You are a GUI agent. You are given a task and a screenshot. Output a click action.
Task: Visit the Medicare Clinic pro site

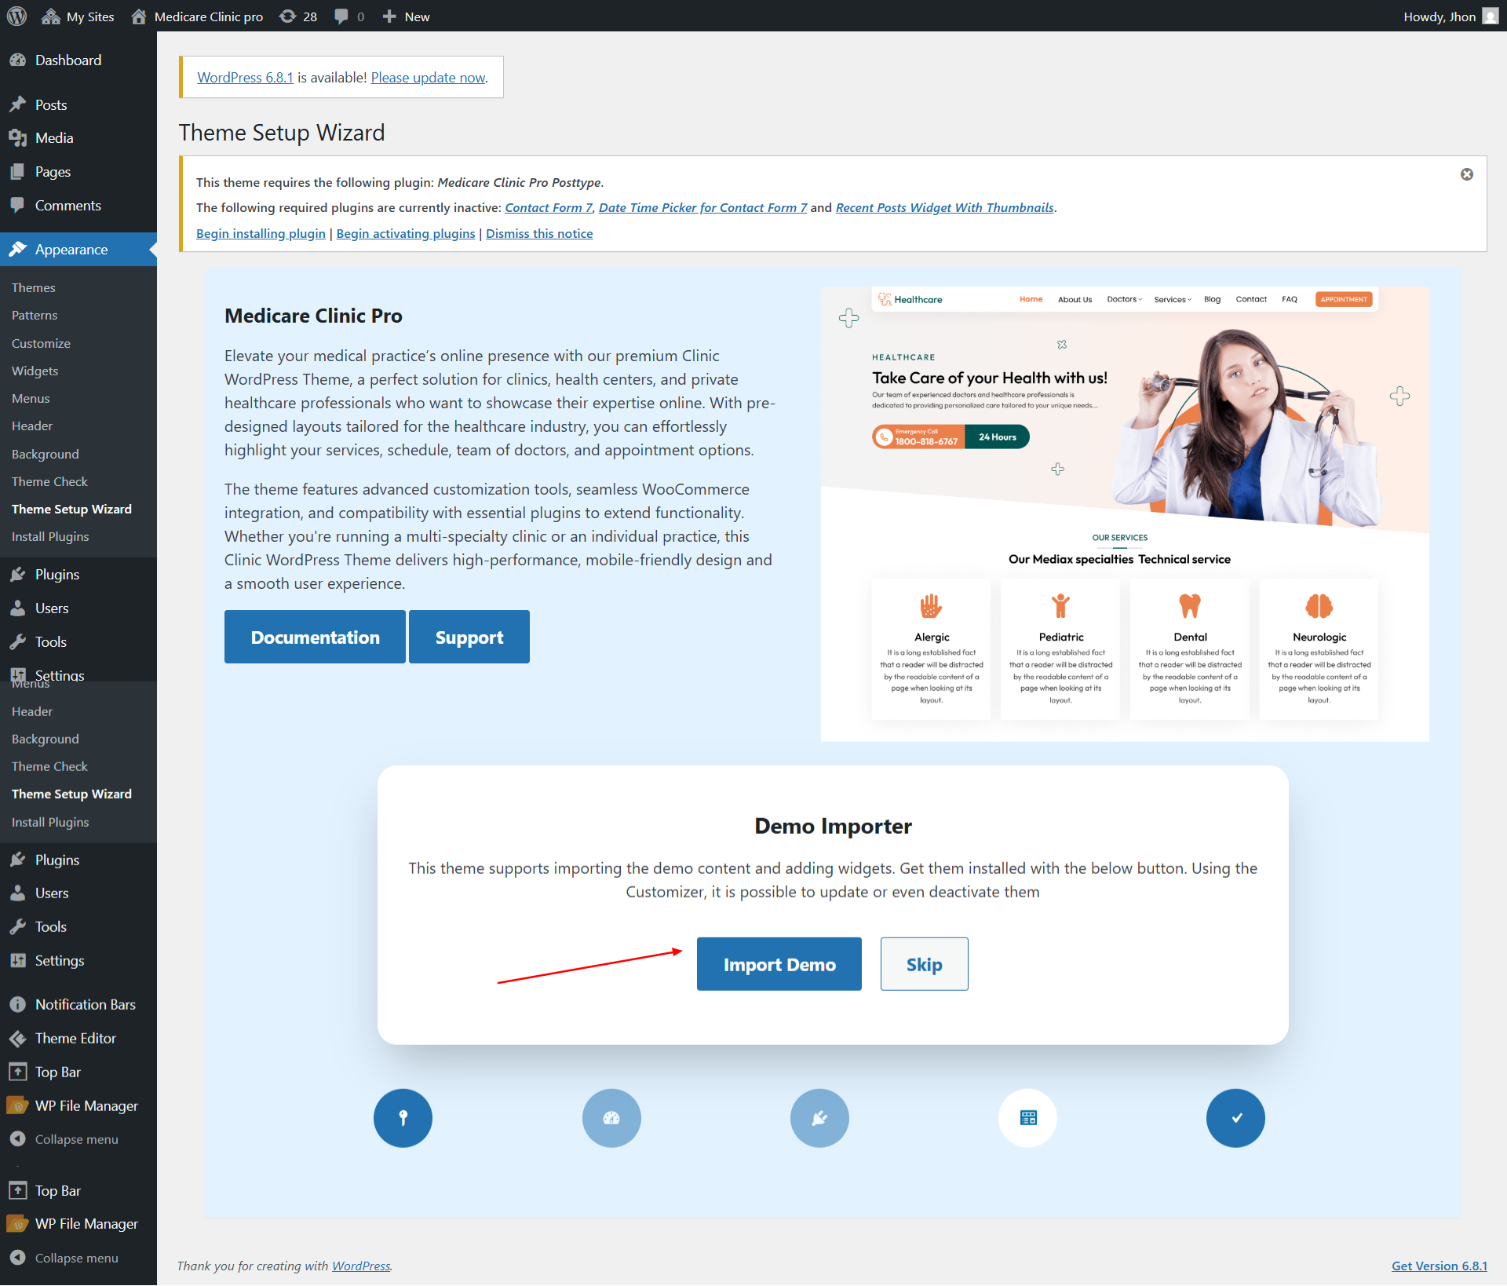197,16
